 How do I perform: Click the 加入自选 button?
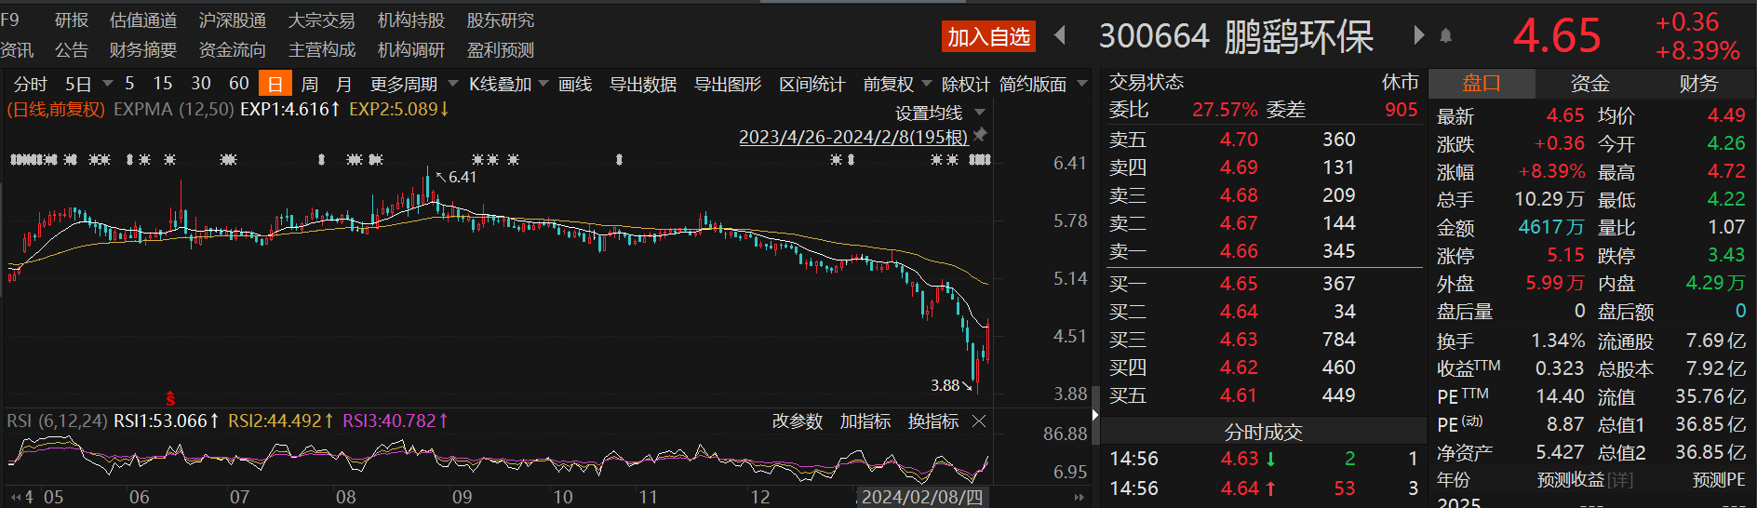(x=988, y=36)
